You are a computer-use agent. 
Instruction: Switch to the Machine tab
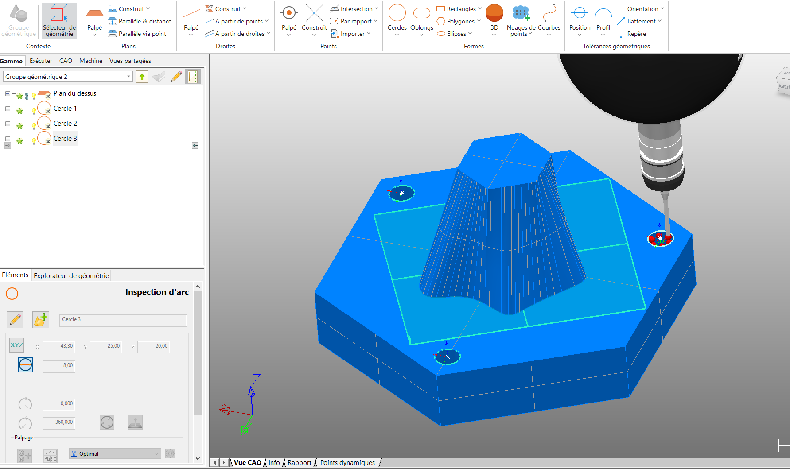click(91, 61)
